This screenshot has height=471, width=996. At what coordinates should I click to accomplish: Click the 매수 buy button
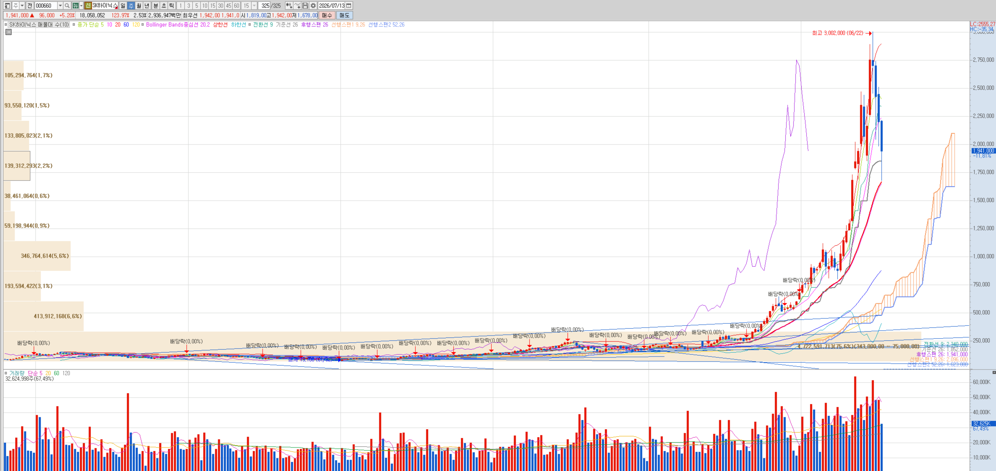[x=327, y=15]
